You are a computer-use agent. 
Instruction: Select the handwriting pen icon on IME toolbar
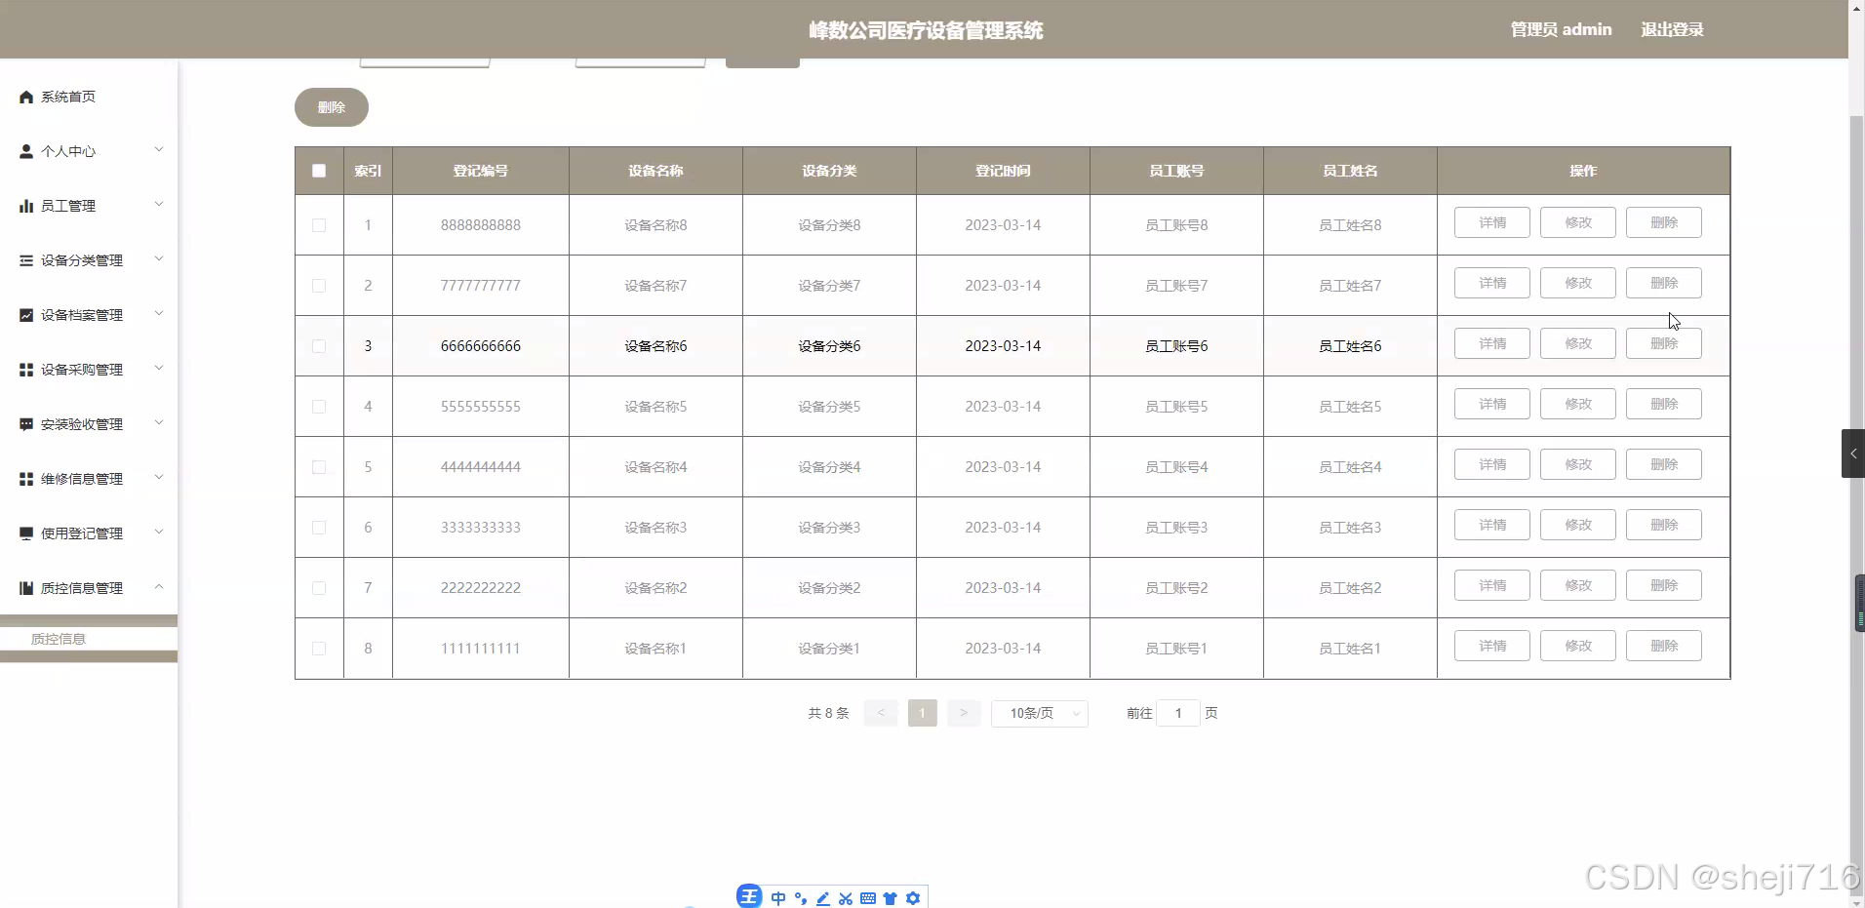pos(822,897)
